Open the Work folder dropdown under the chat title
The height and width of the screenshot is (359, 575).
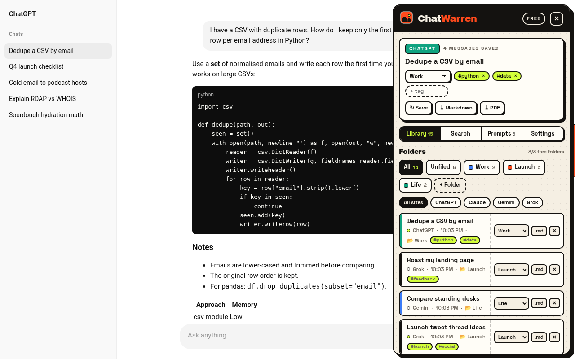428,76
